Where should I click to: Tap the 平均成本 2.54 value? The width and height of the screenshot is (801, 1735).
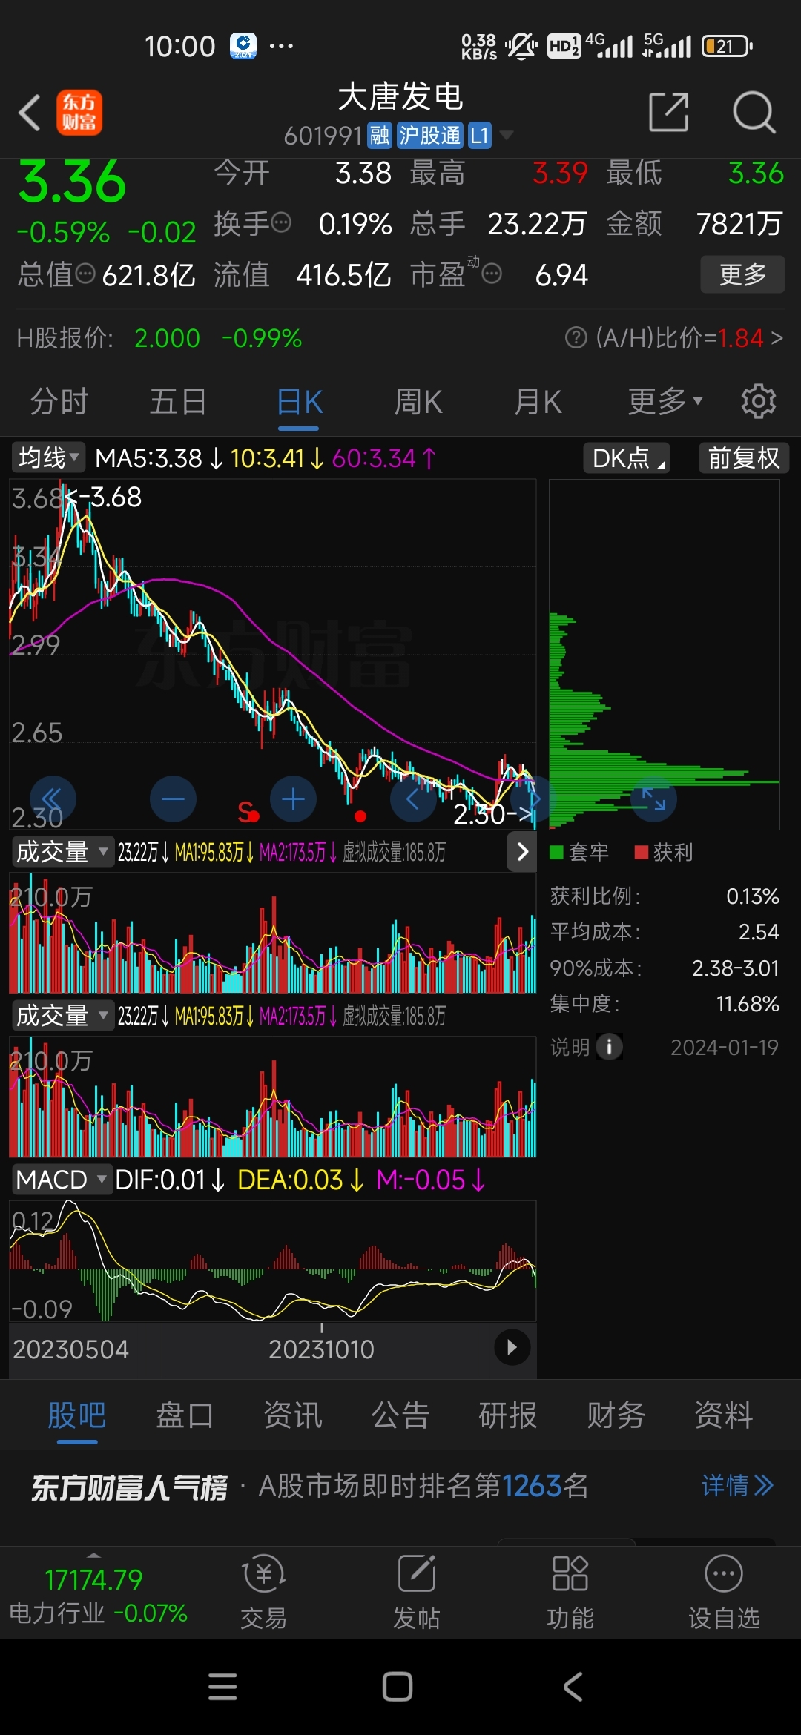(759, 932)
